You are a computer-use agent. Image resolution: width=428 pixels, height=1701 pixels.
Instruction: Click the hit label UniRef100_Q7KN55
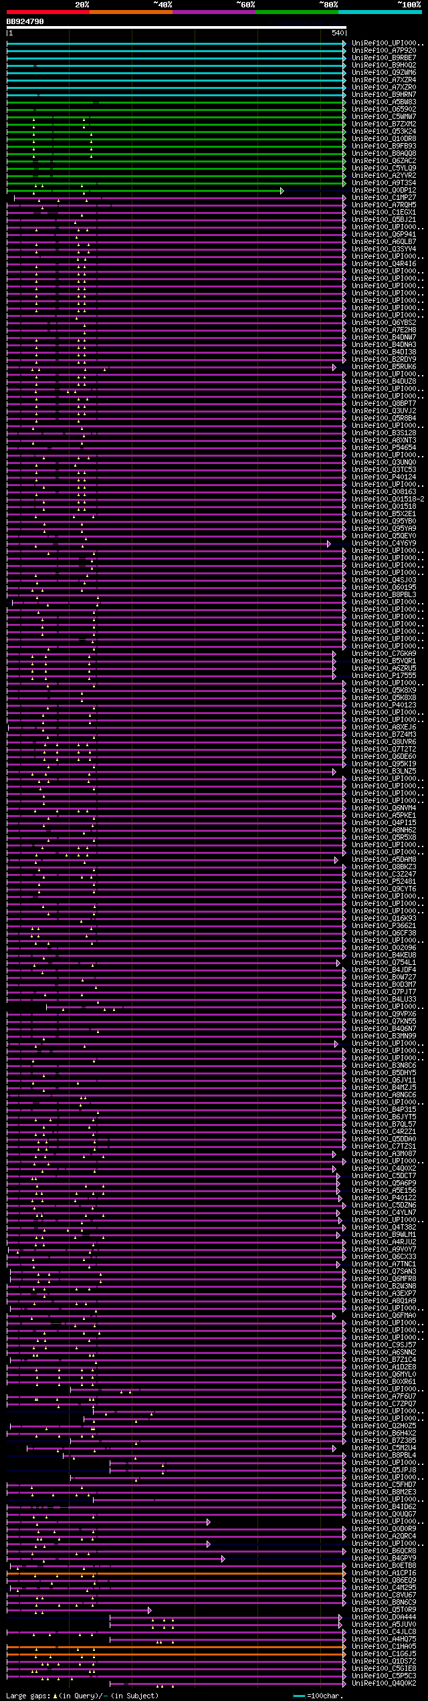click(384, 1022)
